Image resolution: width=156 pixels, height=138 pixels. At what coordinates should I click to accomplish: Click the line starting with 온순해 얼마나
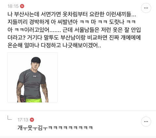[54, 45]
